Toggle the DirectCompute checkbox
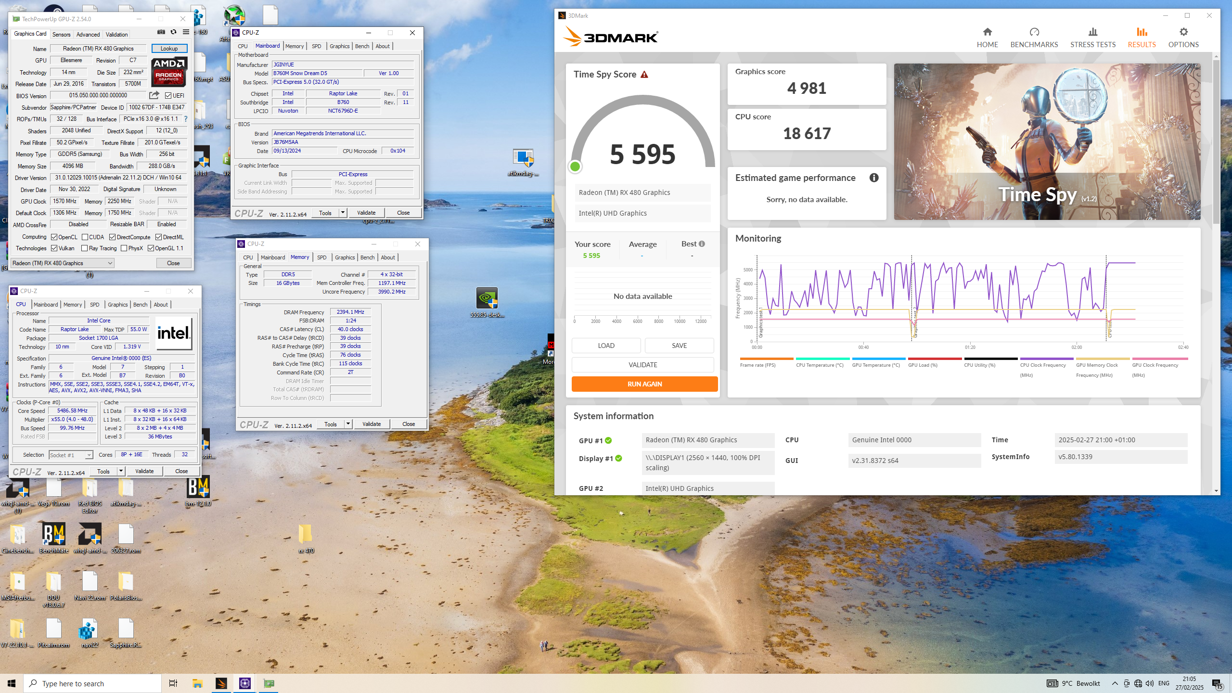The width and height of the screenshot is (1232, 693). click(113, 237)
